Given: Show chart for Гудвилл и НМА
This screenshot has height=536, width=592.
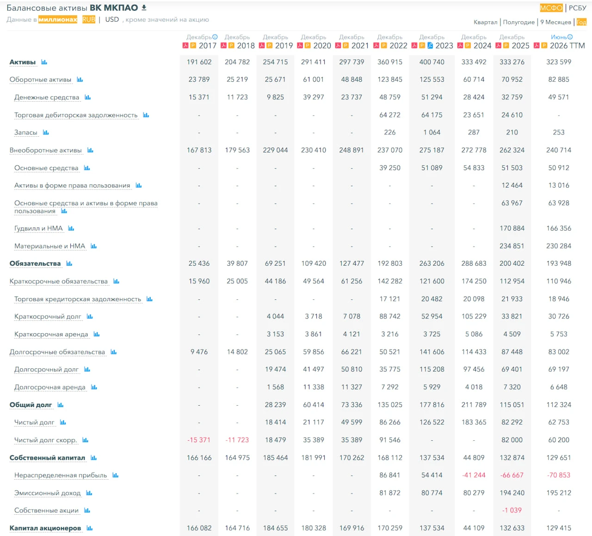Looking at the screenshot, I should 71,228.
